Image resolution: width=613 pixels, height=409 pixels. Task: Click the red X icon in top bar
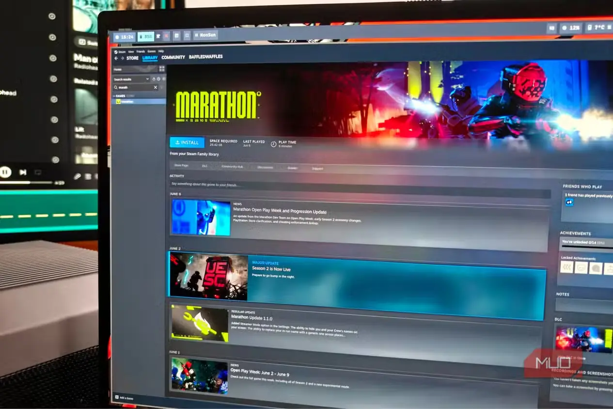pos(166,36)
